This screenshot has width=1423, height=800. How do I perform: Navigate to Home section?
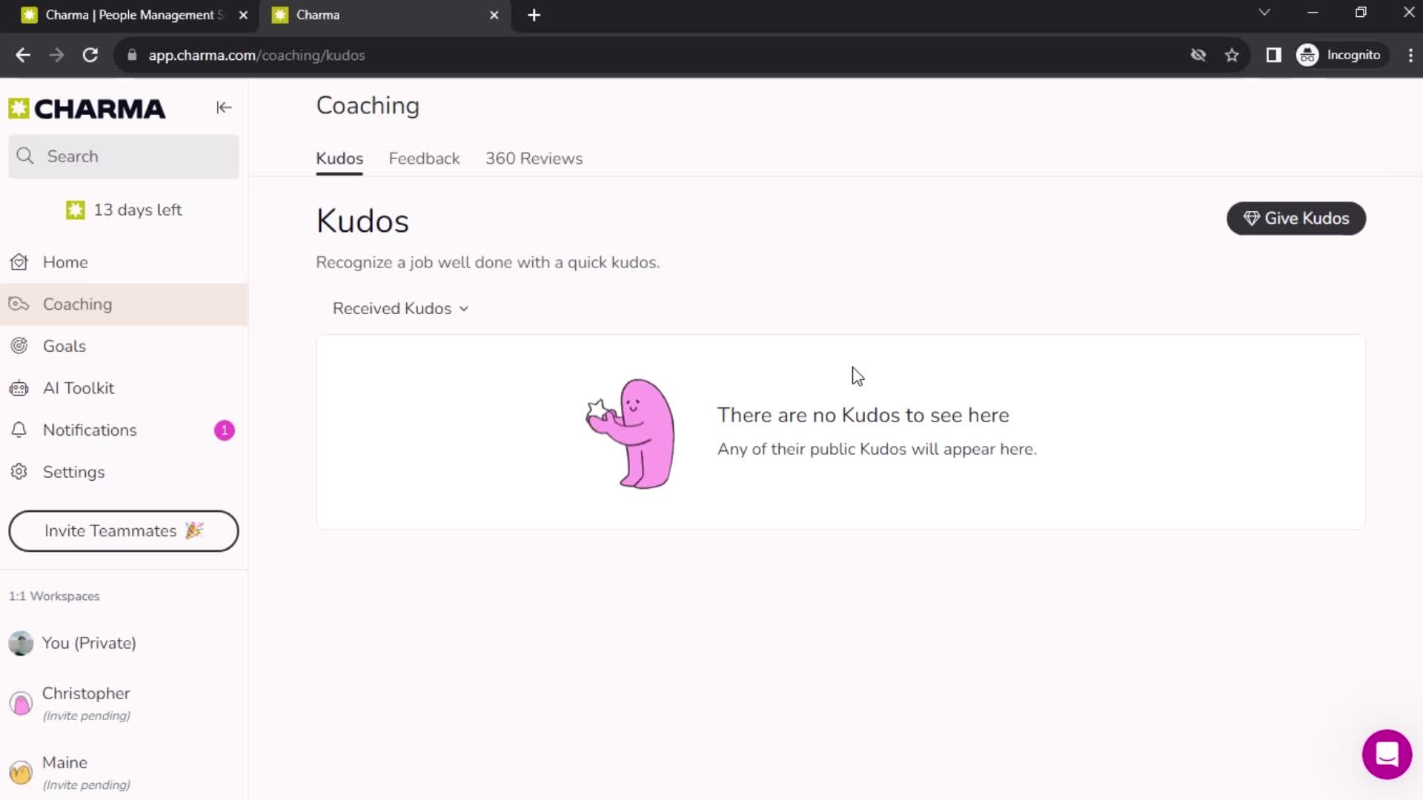click(x=65, y=261)
